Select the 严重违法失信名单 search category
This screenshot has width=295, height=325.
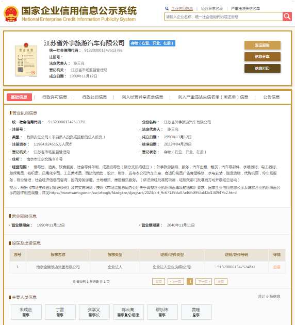[245, 8]
